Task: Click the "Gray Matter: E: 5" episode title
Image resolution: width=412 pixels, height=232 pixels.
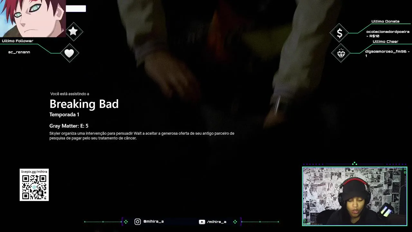Action: [69, 126]
